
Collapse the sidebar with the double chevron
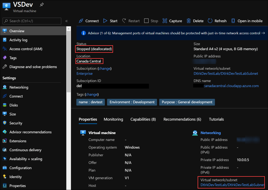point(66,21)
